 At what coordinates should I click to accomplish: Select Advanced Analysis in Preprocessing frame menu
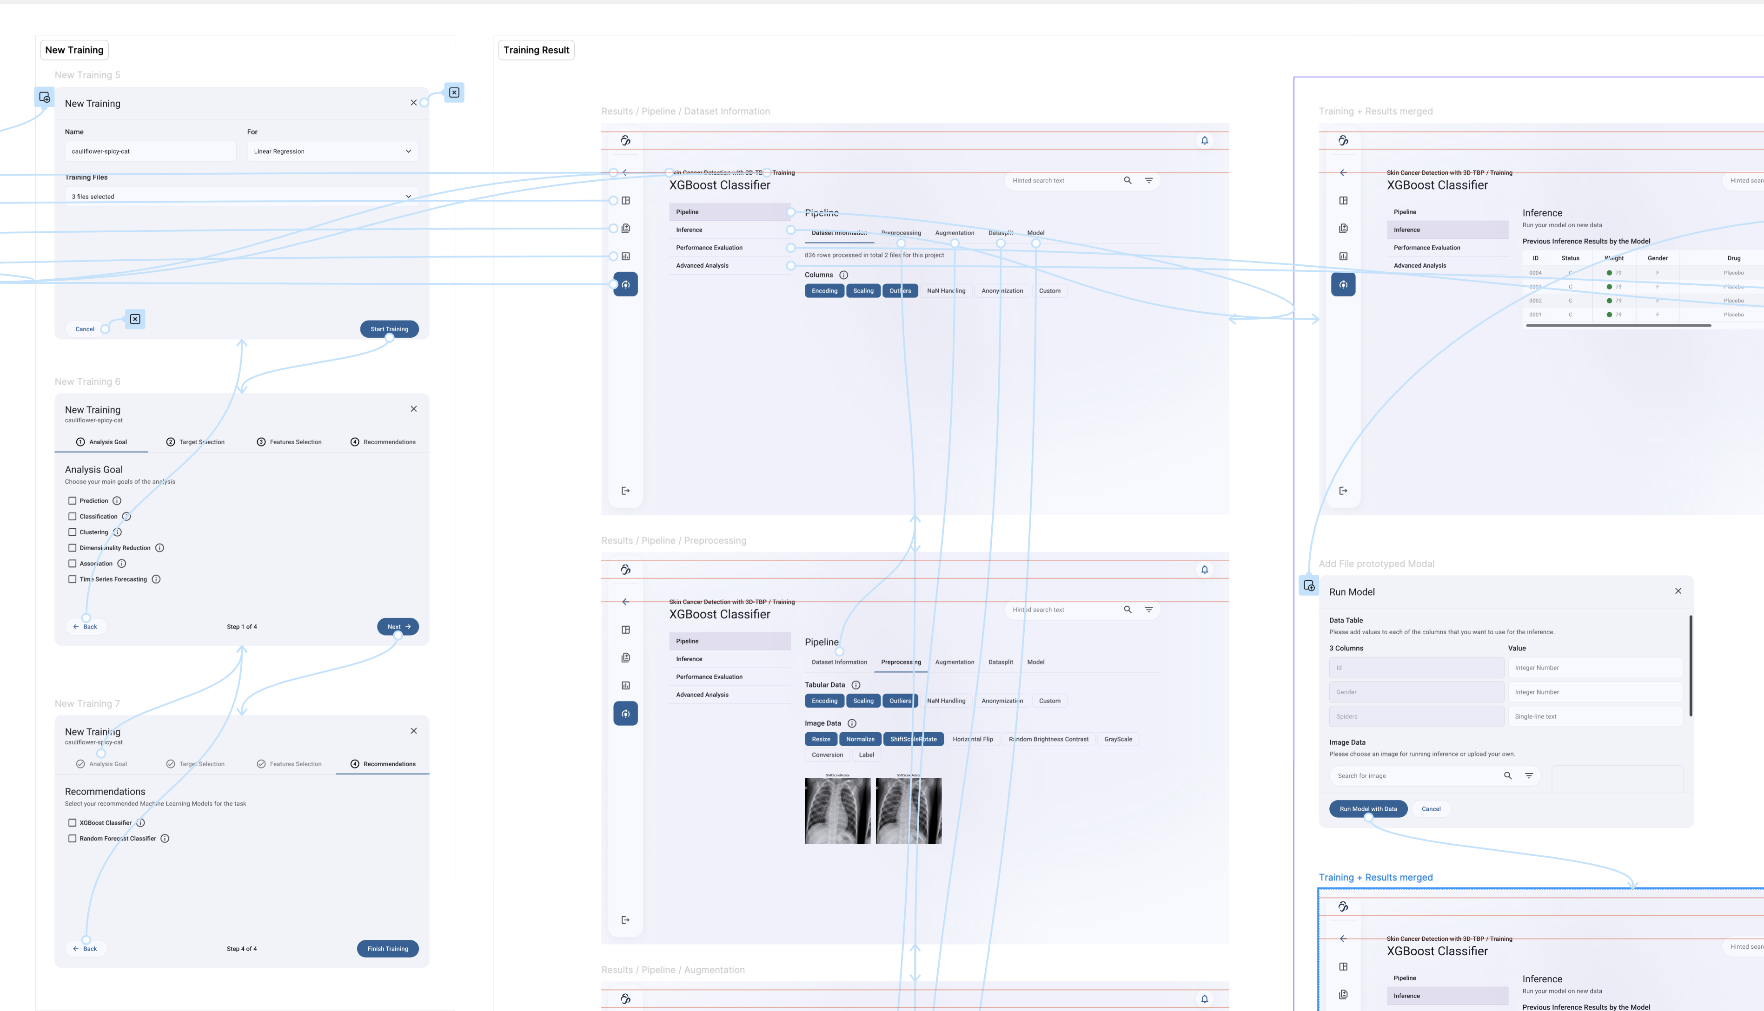click(729, 695)
